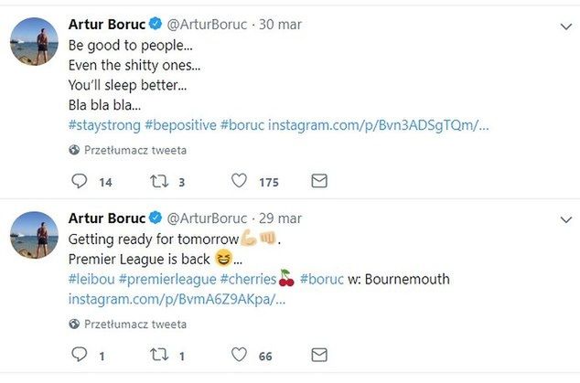
Task: Click reply icon on the 30 mar tweet
Action: (x=80, y=182)
